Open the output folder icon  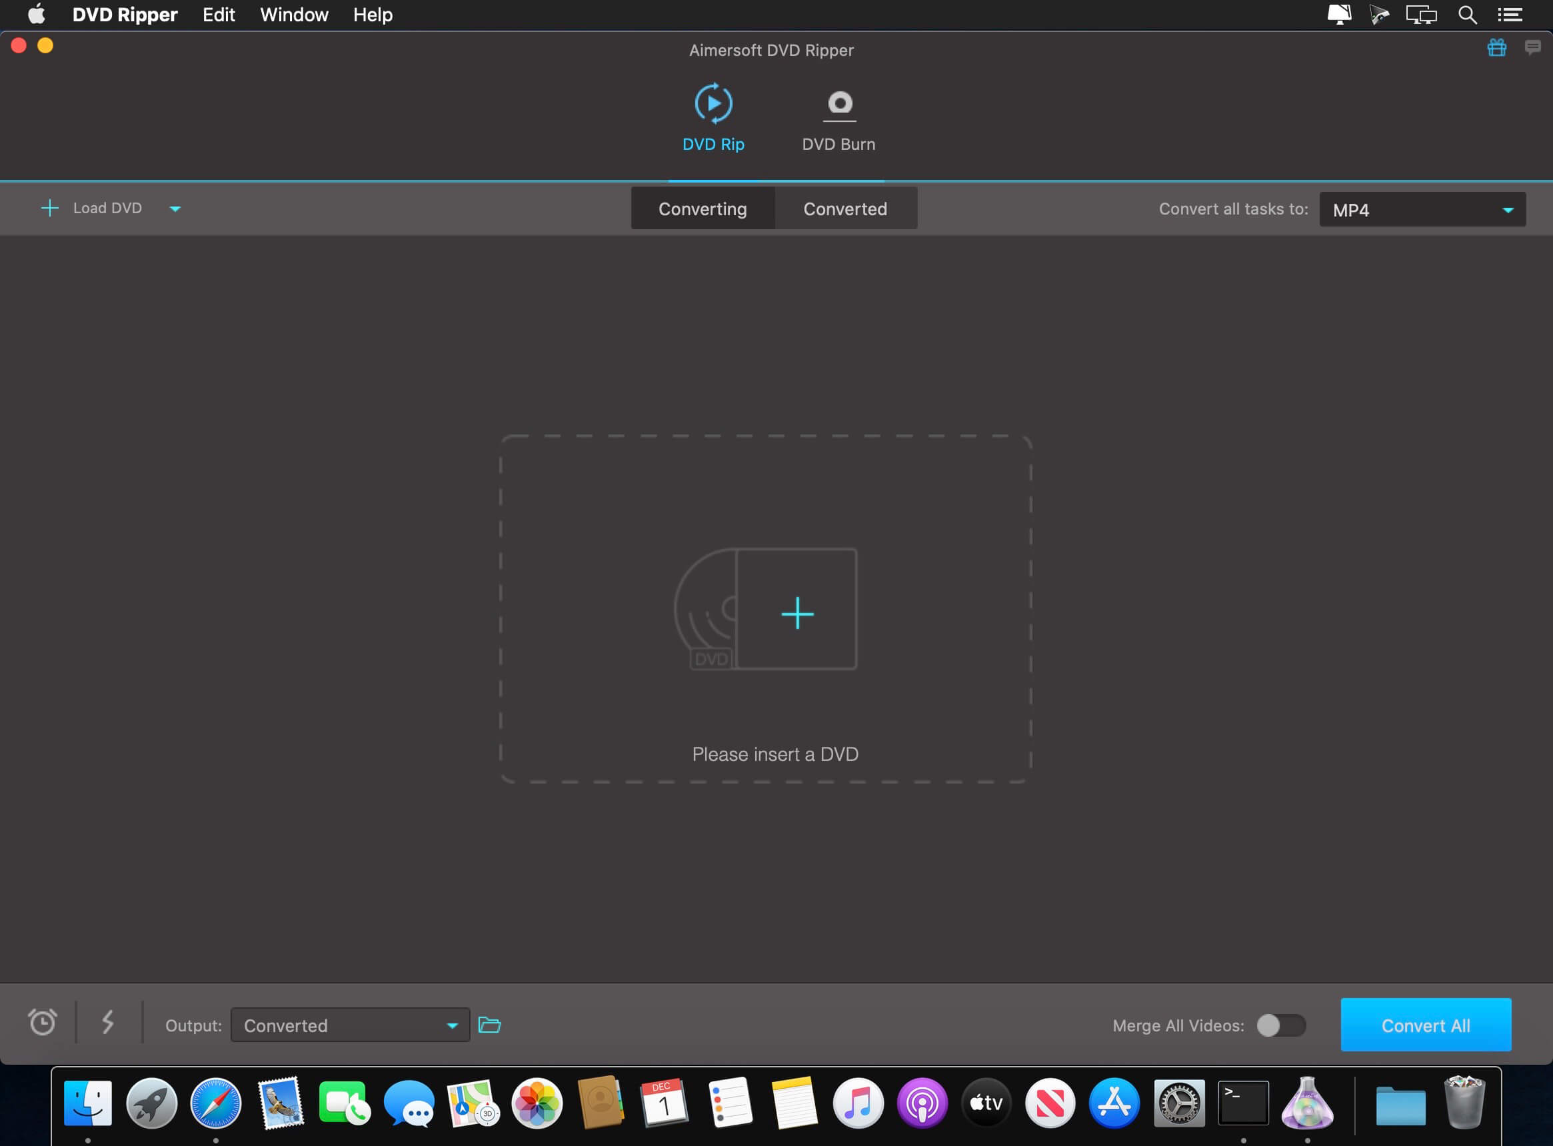(x=489, y=1025)
